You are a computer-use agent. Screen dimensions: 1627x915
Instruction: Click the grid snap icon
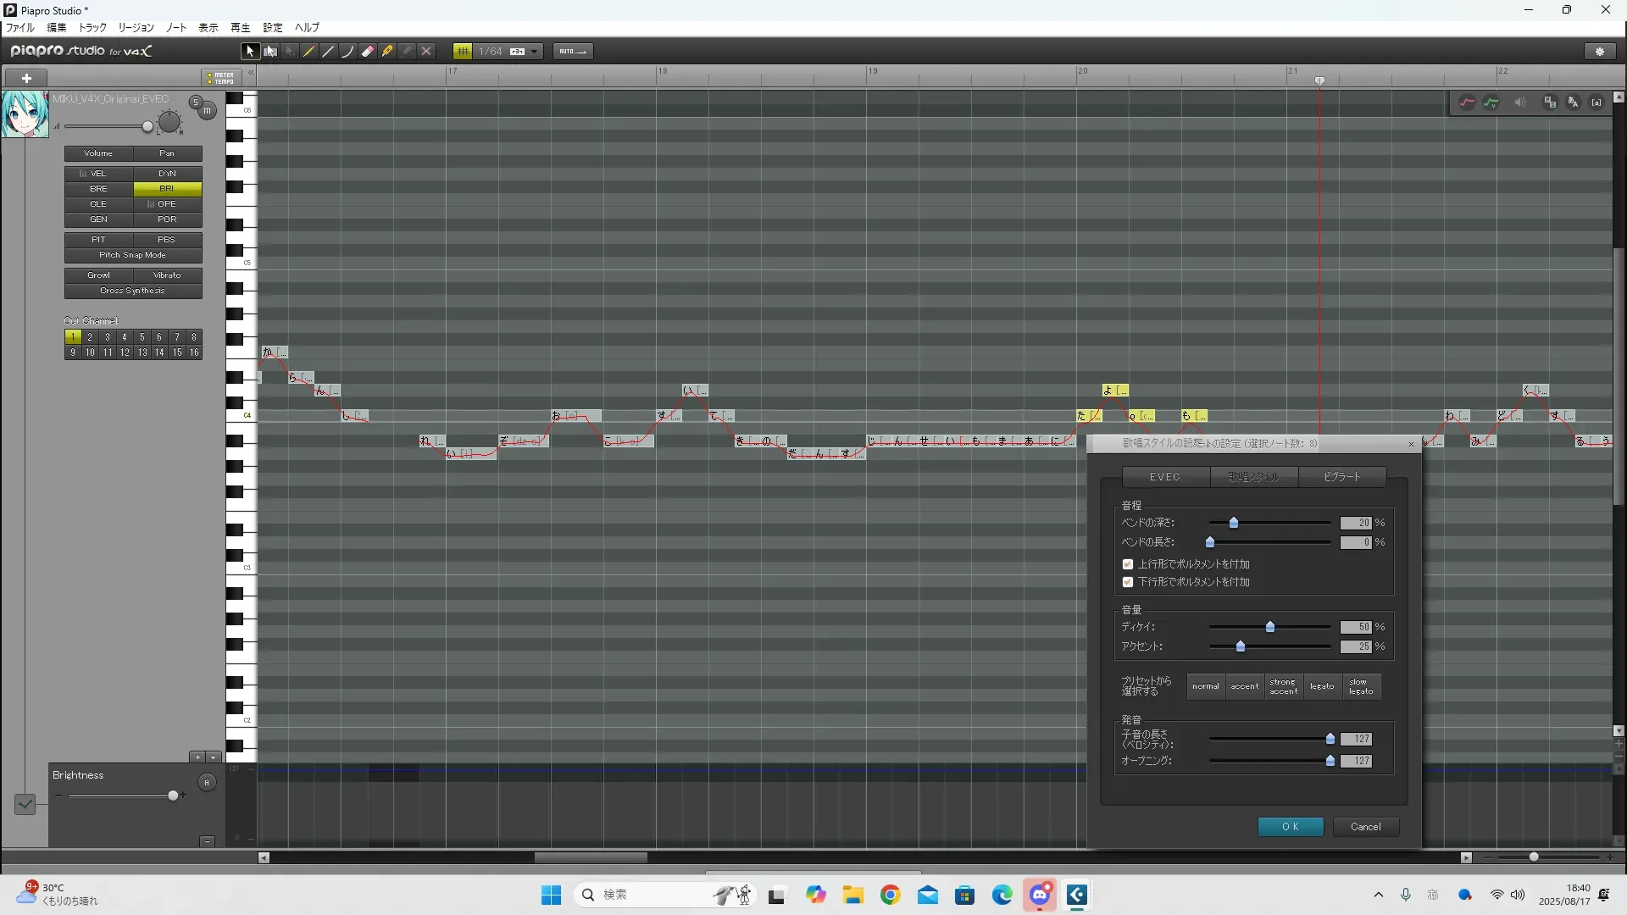point(462,52)
